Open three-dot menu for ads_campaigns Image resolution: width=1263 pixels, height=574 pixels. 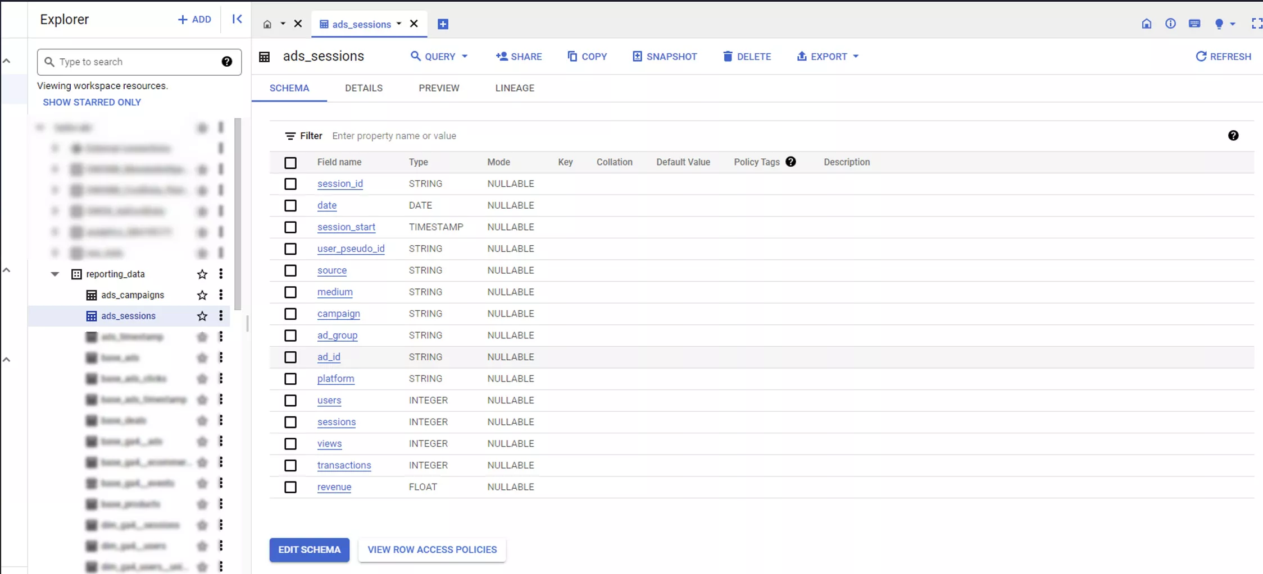(221, 295)
